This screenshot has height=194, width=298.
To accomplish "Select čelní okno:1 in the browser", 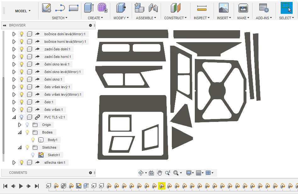I will click(53, 79).
